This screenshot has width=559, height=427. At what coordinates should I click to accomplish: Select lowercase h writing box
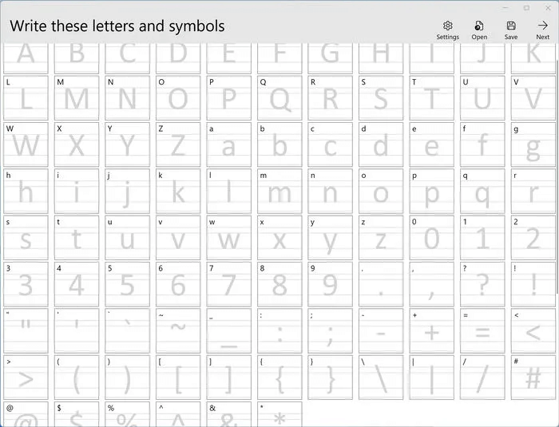pyautogui.click(x=26, y=191)
